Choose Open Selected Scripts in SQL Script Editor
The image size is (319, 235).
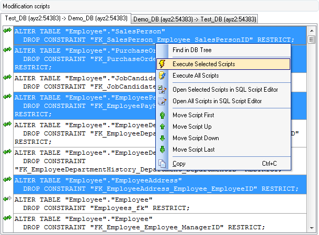coord(225,90)
